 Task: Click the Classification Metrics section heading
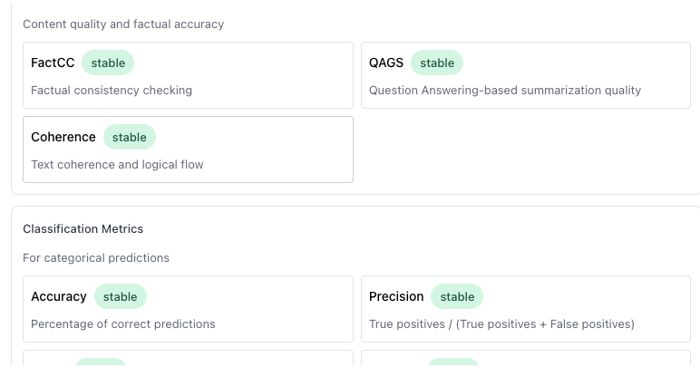83,229
